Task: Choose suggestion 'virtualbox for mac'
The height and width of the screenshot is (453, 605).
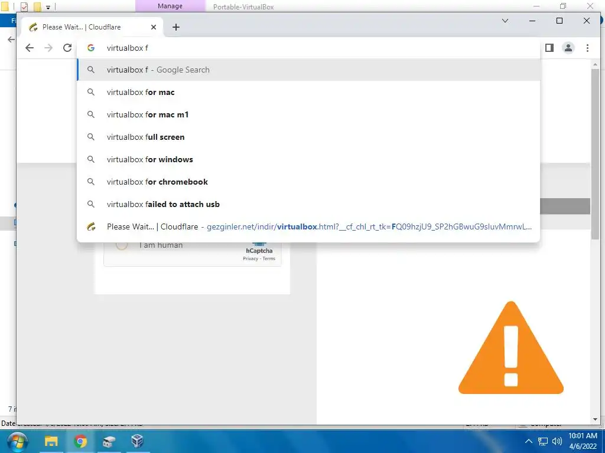Action: tap(308, 92)
